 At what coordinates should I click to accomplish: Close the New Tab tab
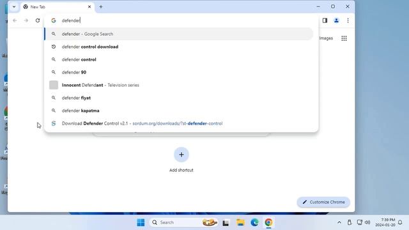[x=89, y=7]
